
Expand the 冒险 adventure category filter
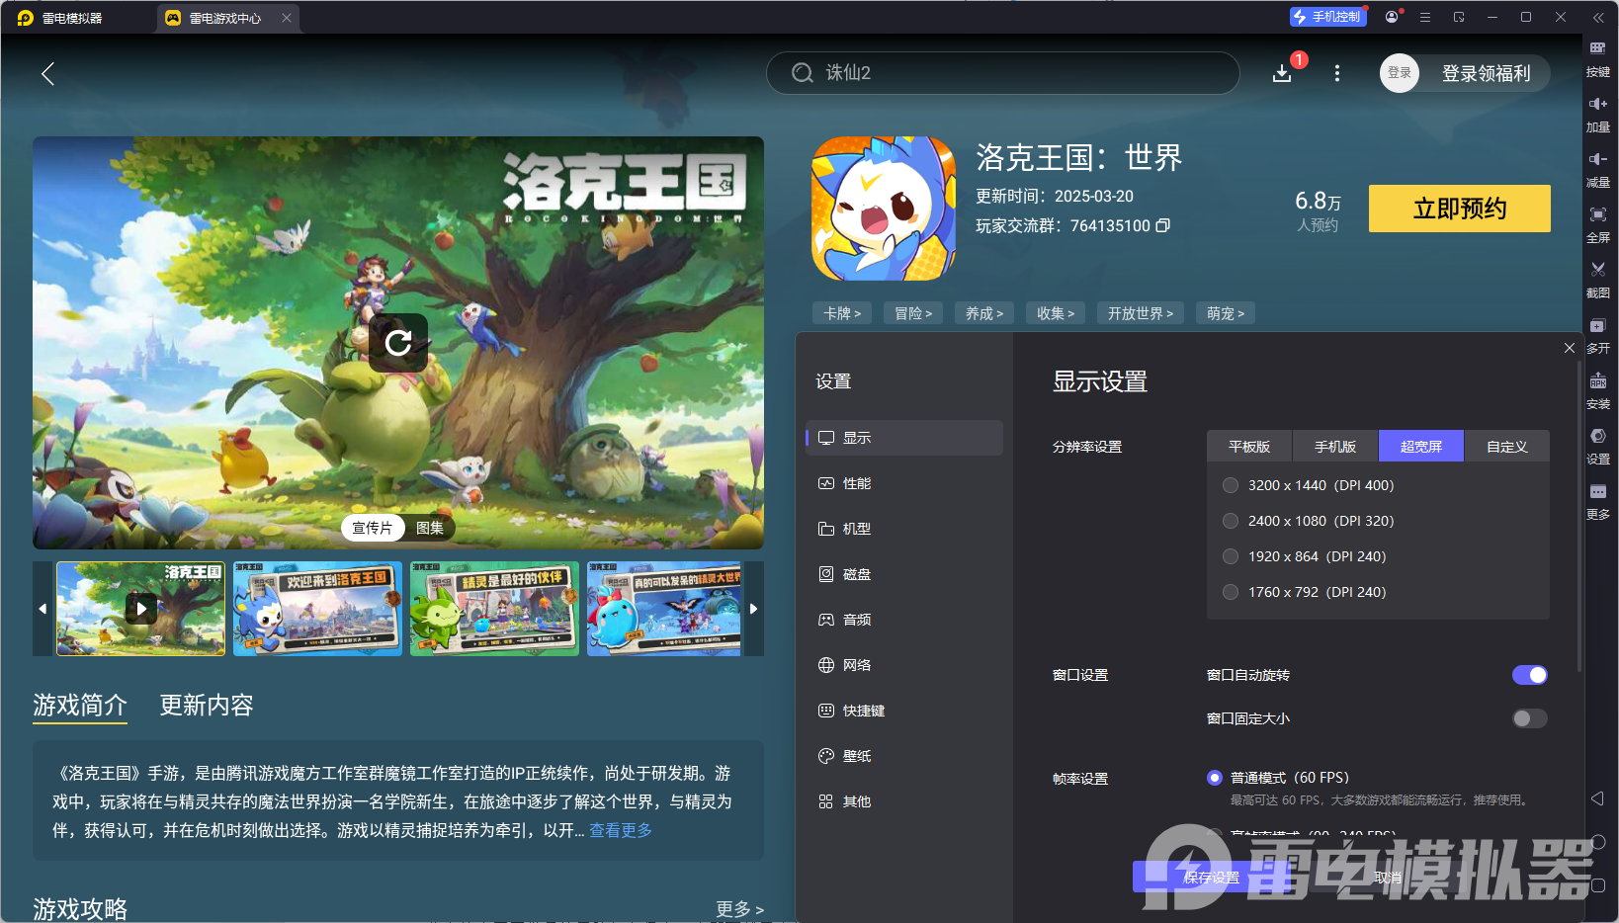coord(912,312)
